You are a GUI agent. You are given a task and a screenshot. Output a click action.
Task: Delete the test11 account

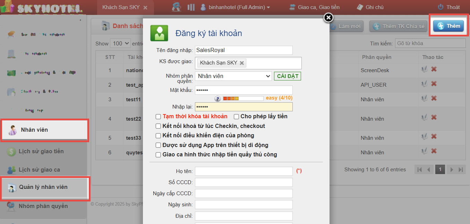(x=434, y=99)
